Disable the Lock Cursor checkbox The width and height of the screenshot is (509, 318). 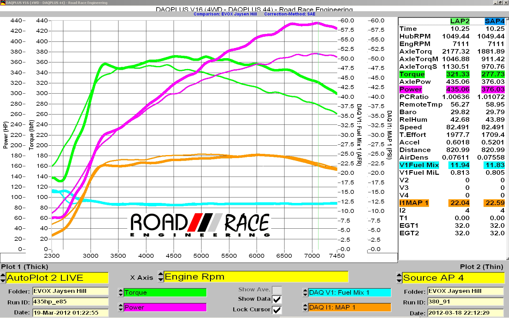pos(277,310)
